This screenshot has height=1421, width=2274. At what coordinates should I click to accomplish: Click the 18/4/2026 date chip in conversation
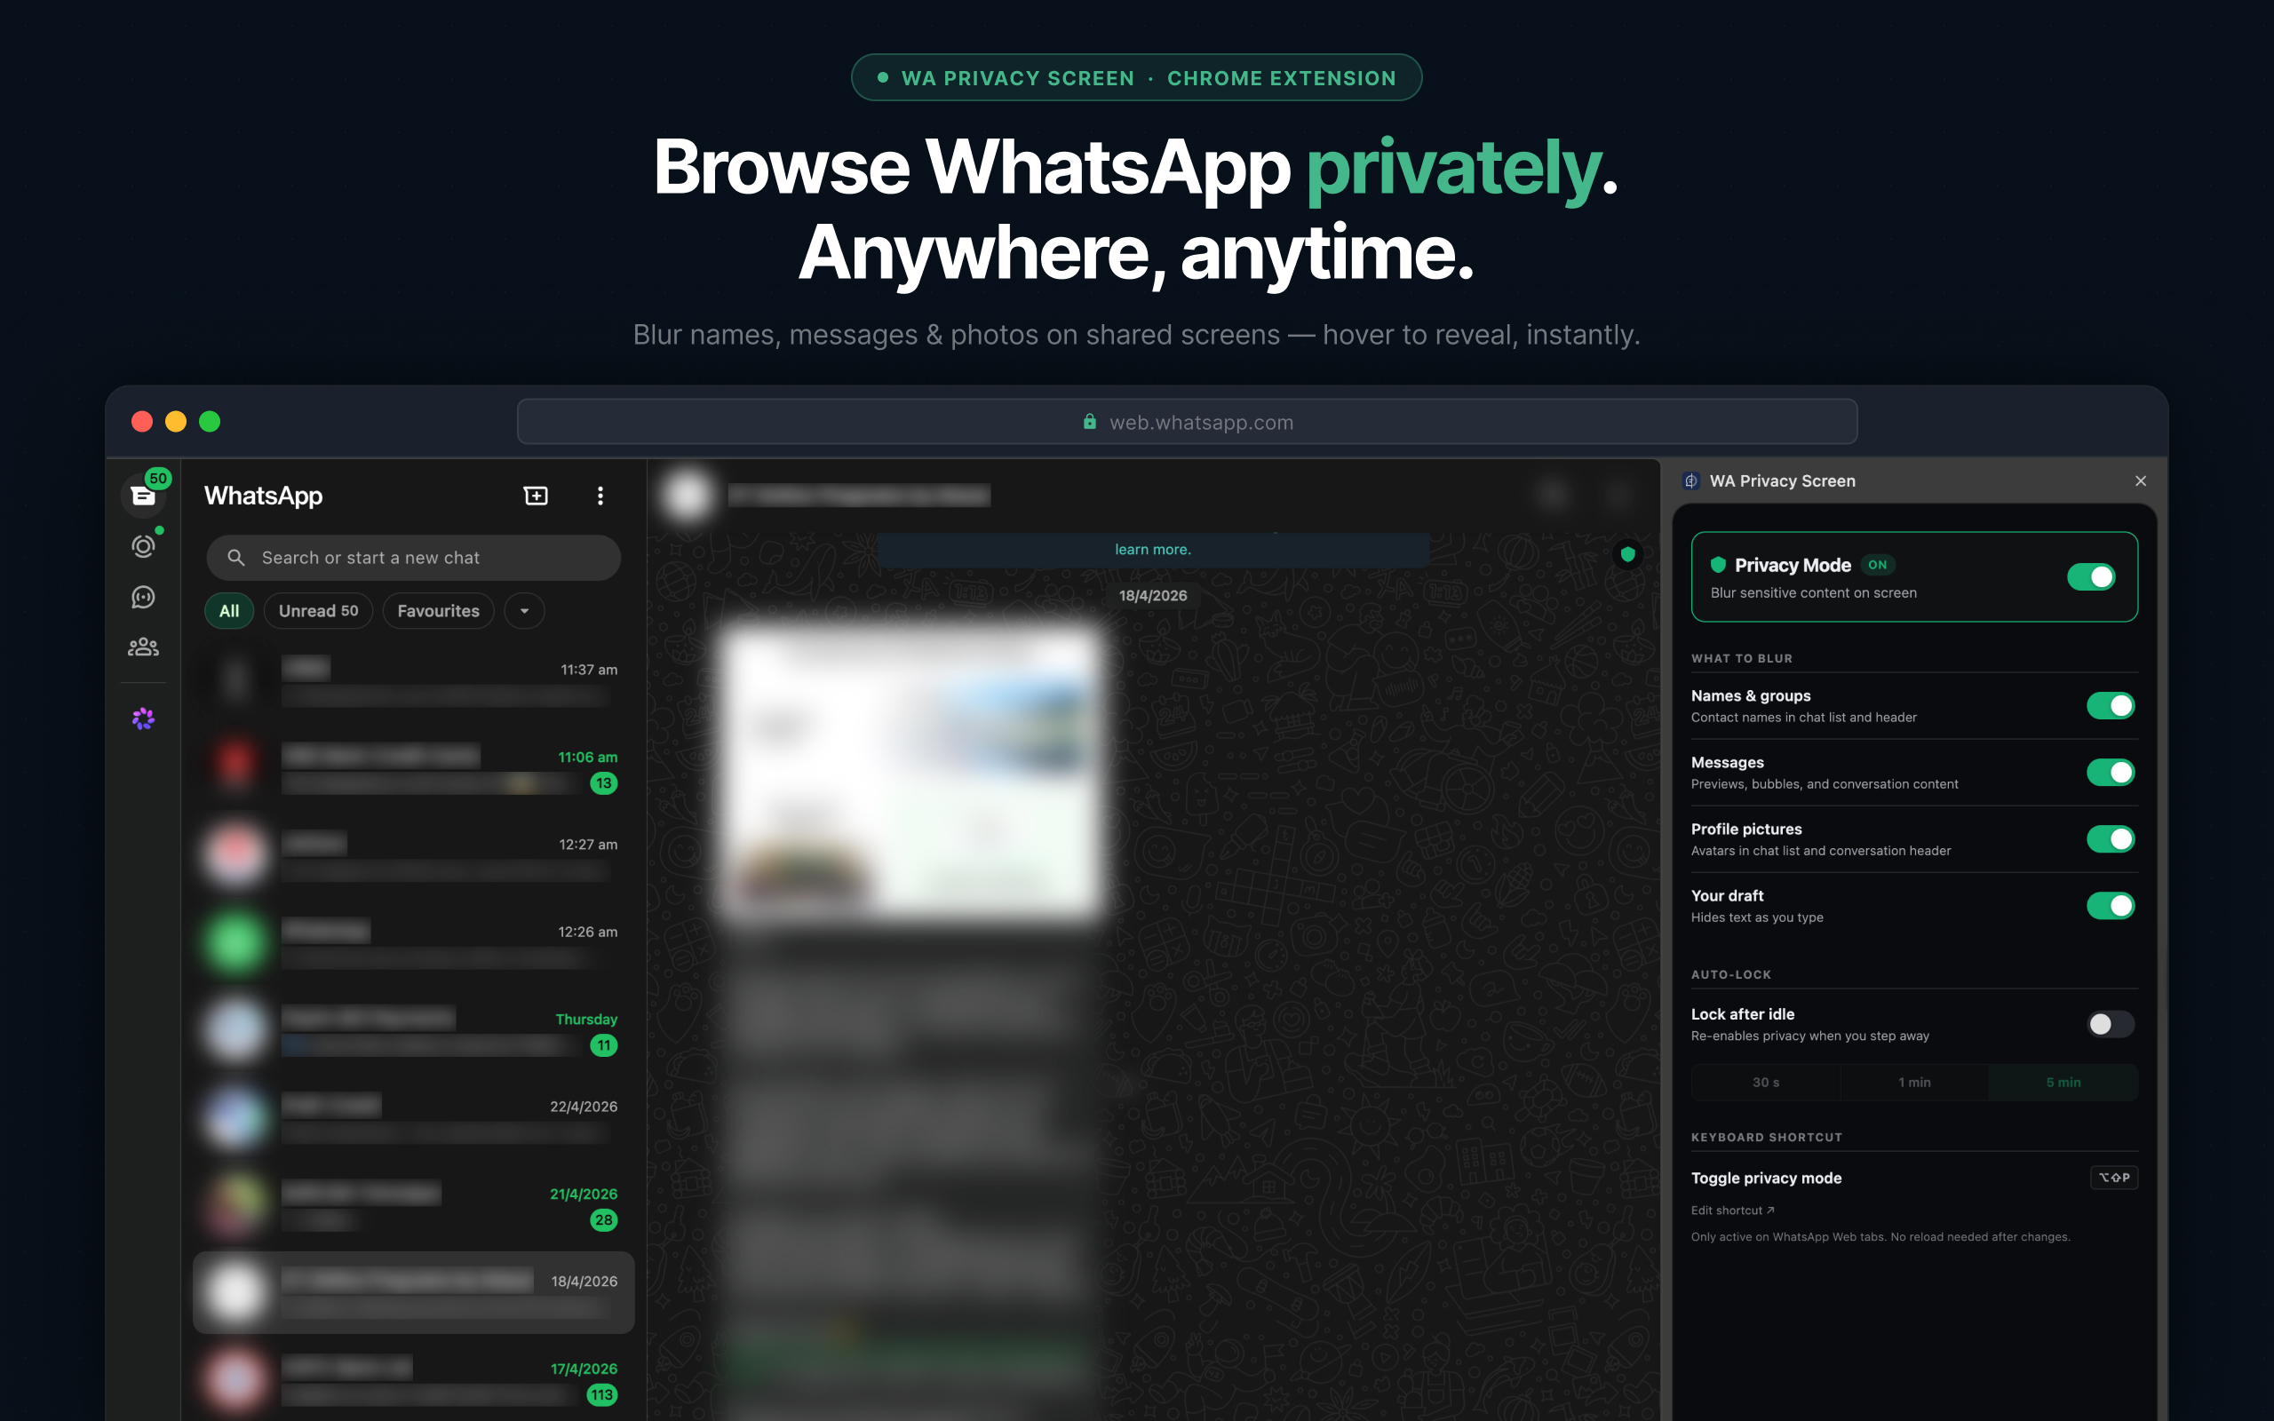click(1153, 596)
